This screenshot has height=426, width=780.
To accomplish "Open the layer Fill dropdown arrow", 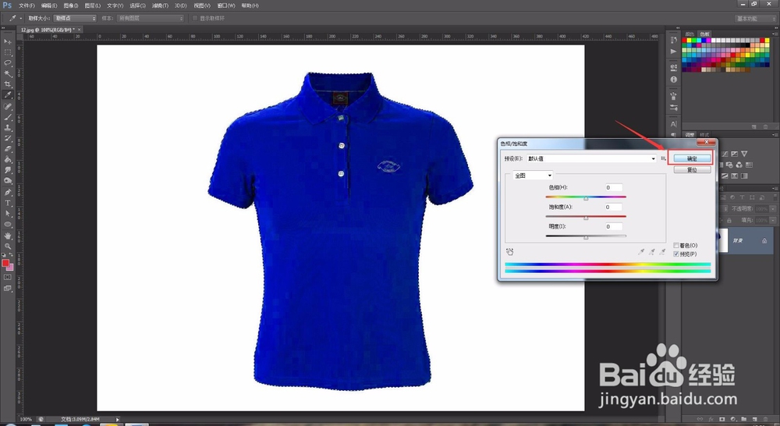I will [773, 220].
